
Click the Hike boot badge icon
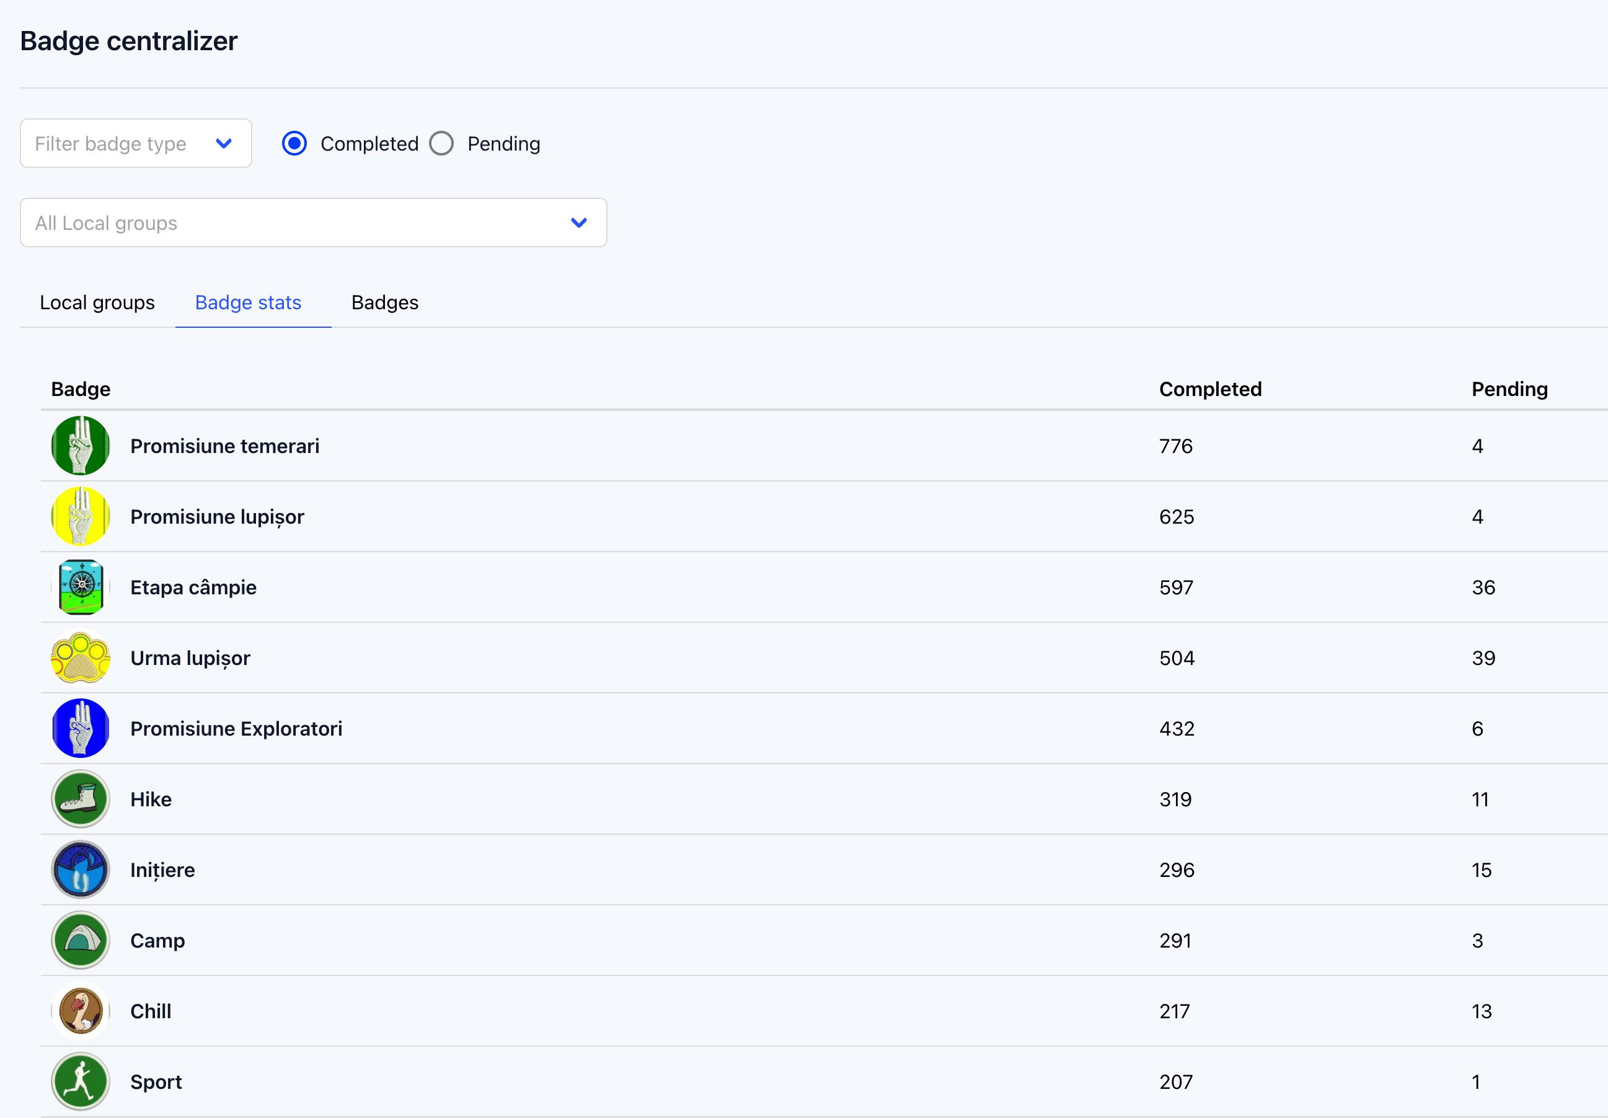tap(81, 799)
